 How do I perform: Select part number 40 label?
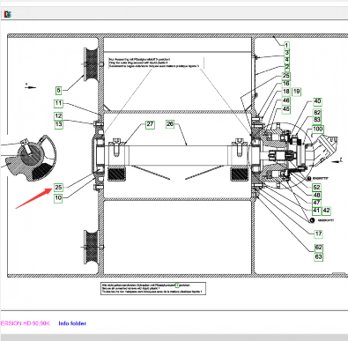click(317, 101)
